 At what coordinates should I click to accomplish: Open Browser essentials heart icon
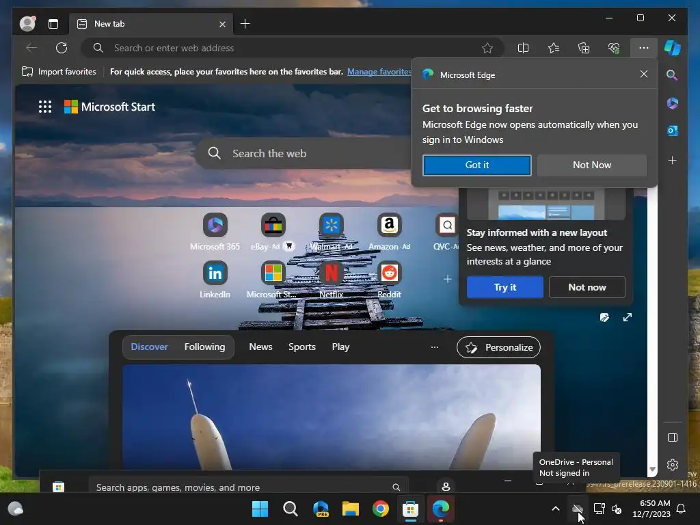614,48
